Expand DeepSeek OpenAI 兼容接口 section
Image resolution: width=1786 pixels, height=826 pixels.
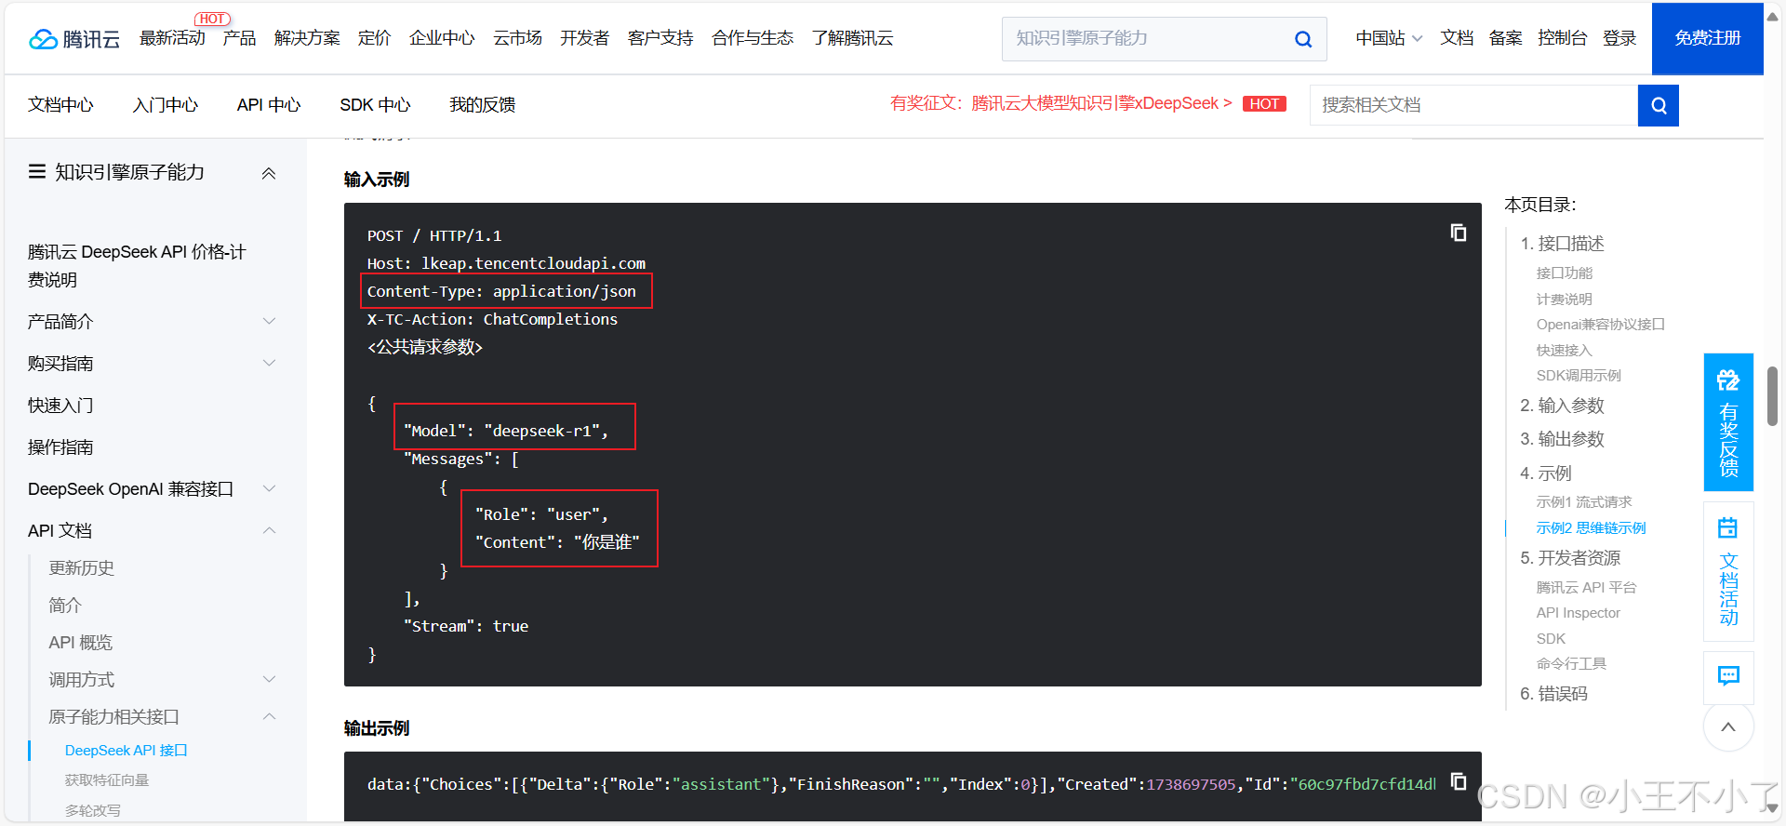click(x=269, y=488)
